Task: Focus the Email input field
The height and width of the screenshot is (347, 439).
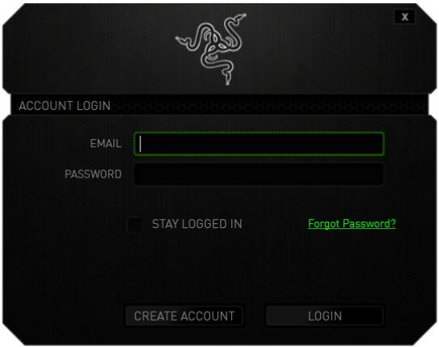Action: point(258,144)
